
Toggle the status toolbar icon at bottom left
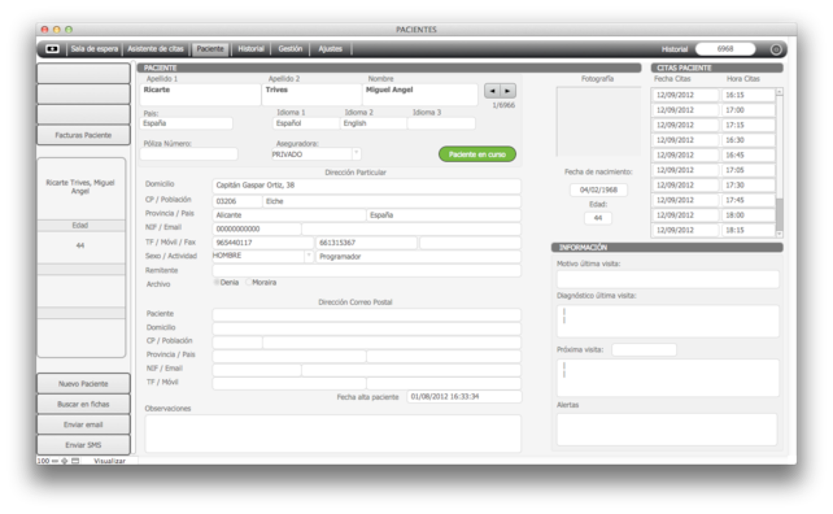[x=75, y=461]
